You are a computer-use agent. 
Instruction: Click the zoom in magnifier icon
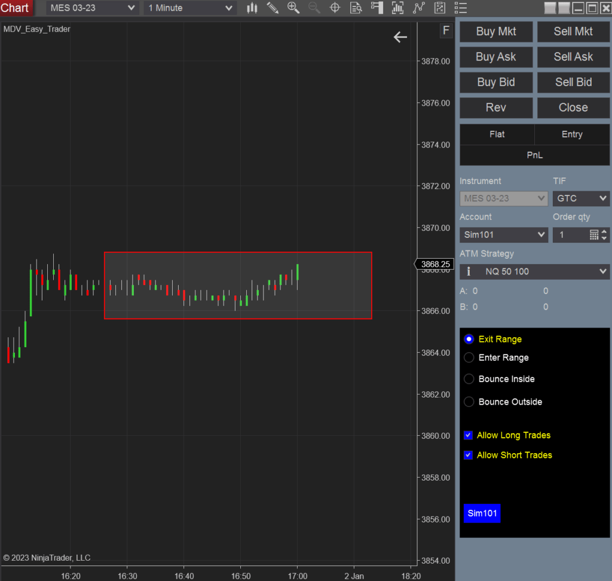(x=293, y=8)
